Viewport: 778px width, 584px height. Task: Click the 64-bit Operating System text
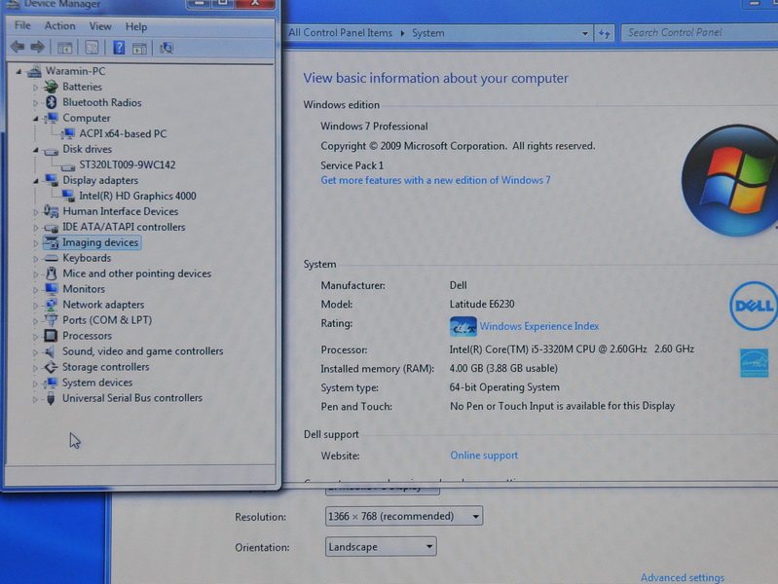click(504, 387)
